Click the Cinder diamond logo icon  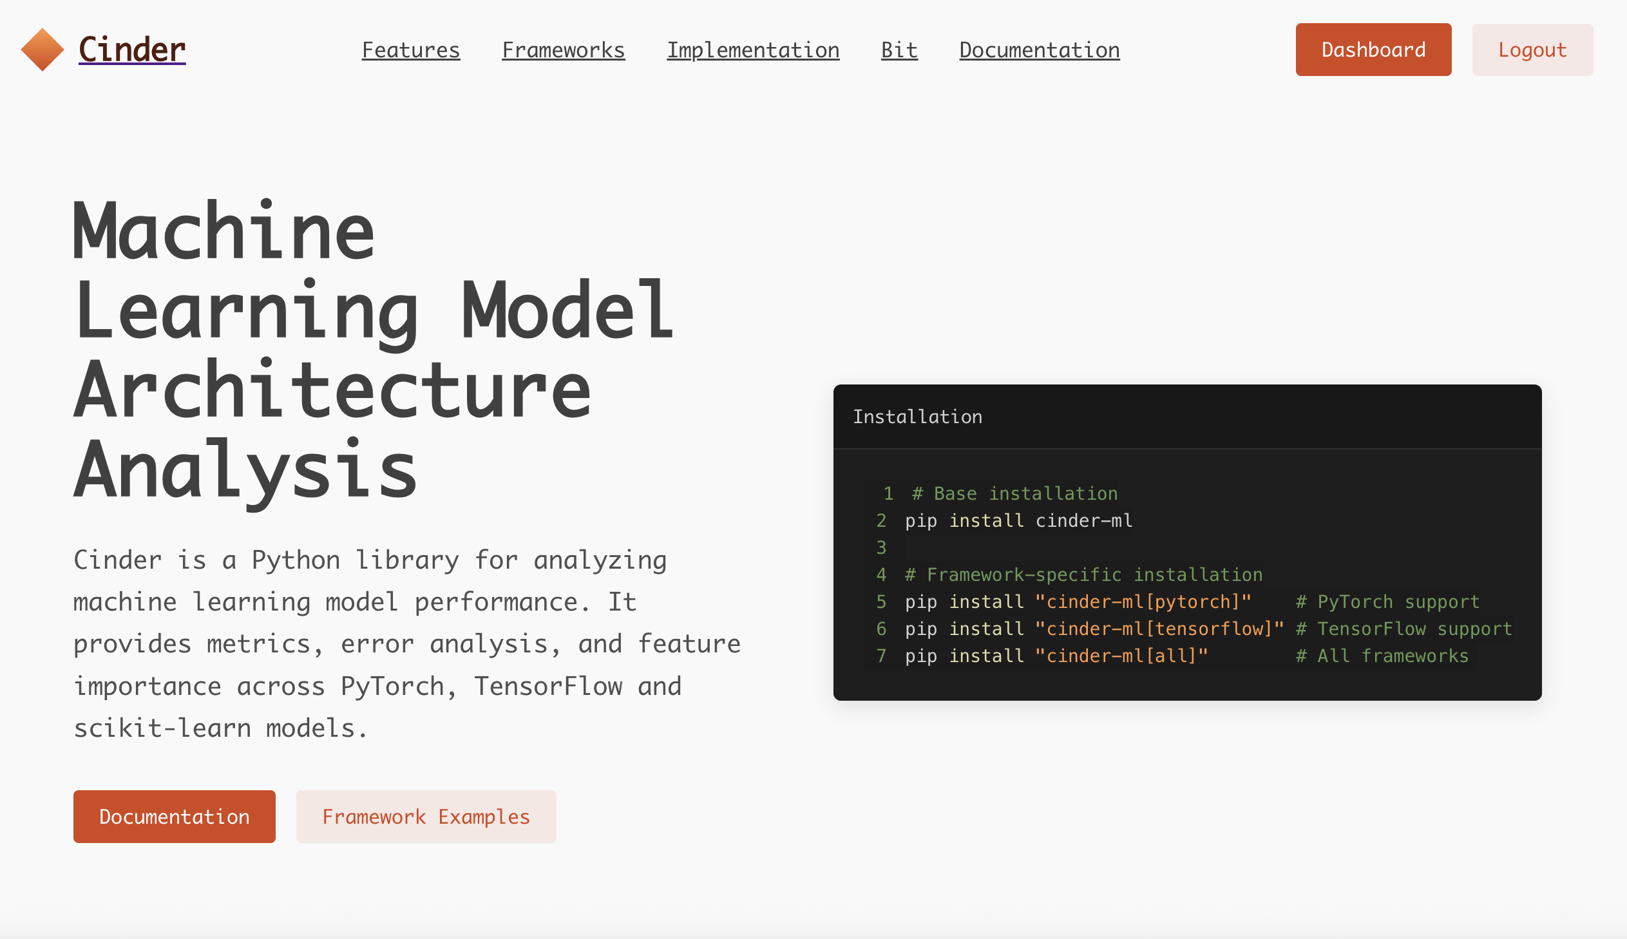point(42,48)
